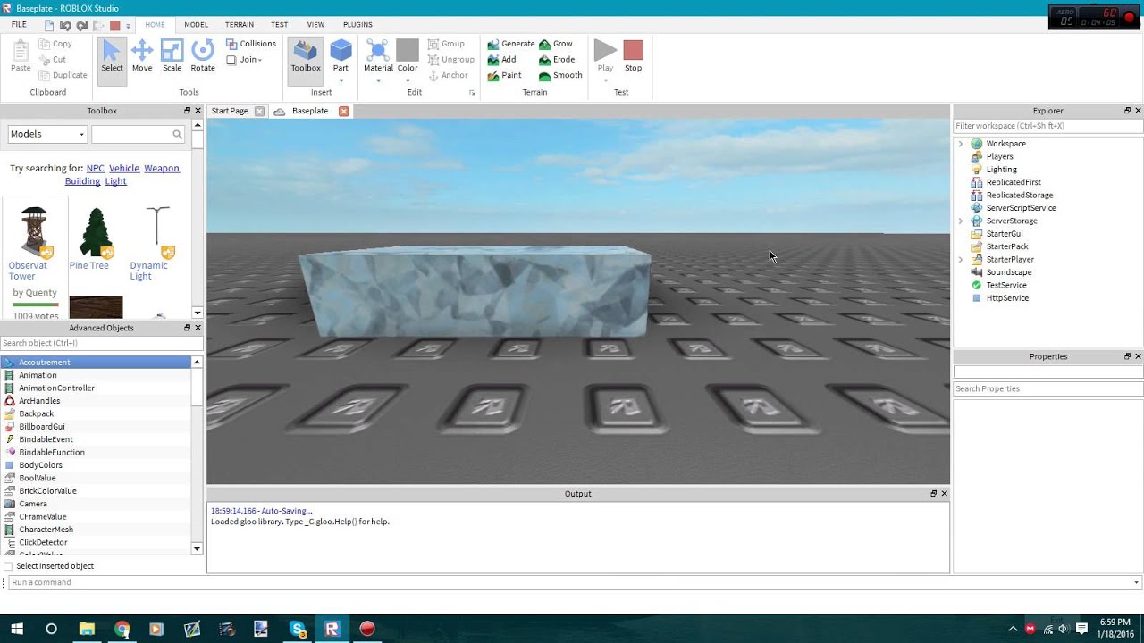Click the NPC search suggestion link
The height and width of the screenshot is (643, 1144).
pyautogui.click(x=95, y=169)
